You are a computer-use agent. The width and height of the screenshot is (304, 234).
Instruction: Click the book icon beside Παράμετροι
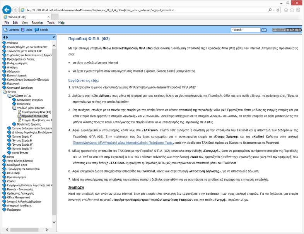(x=4, y=210)
